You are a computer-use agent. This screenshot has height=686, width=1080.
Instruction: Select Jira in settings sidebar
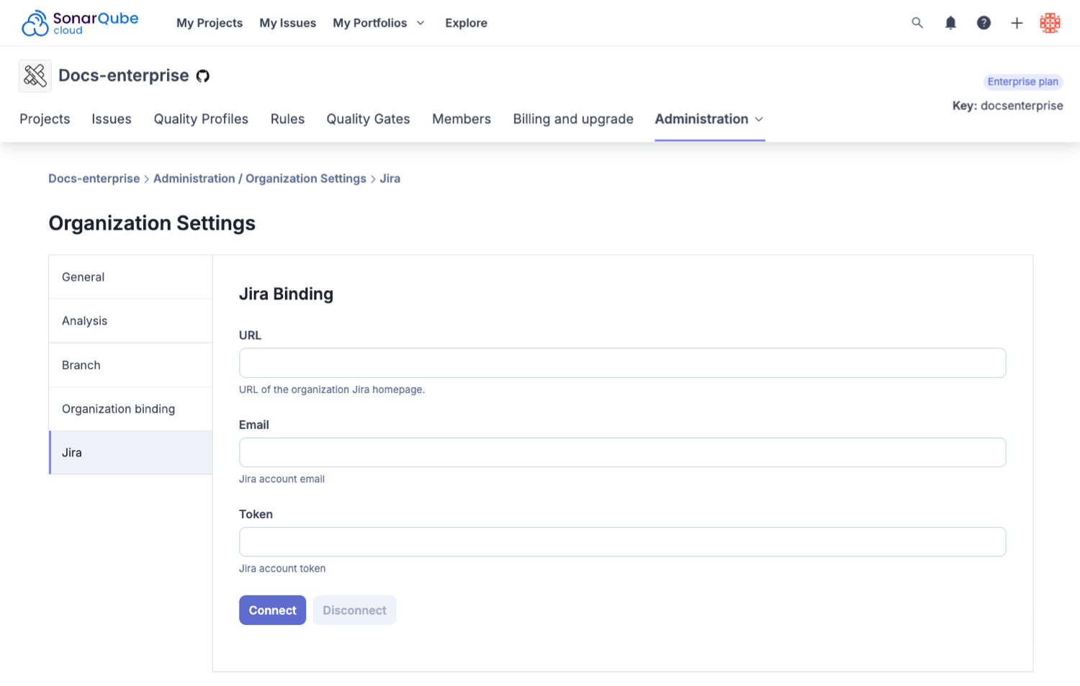pos(130,453)
